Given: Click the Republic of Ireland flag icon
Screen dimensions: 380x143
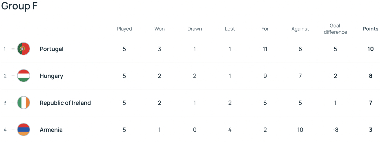Looking at the screenshot, I should 23,103.
